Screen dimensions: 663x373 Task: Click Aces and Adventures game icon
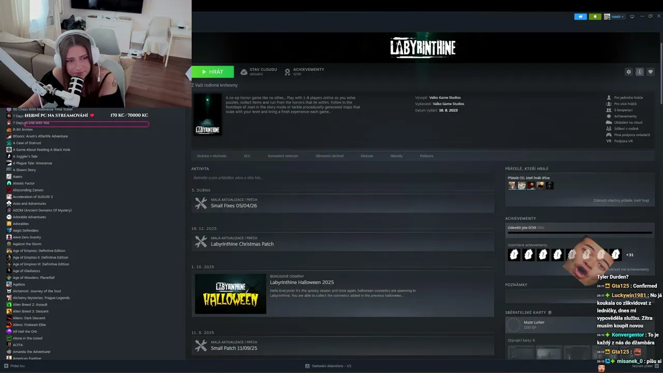pos(9,204)
